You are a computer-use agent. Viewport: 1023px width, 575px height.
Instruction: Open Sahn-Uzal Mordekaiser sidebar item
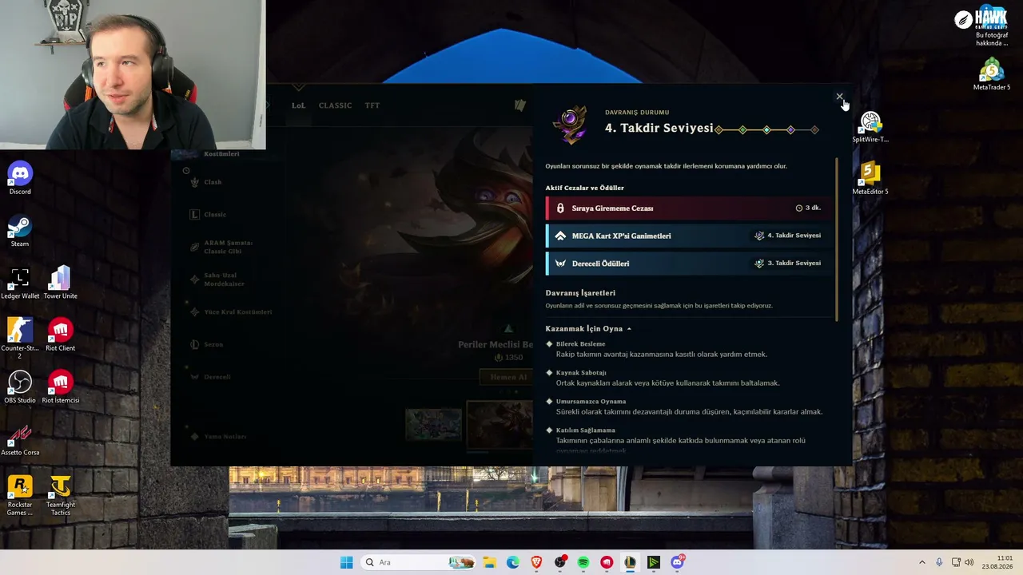click(x=217, y=280)
